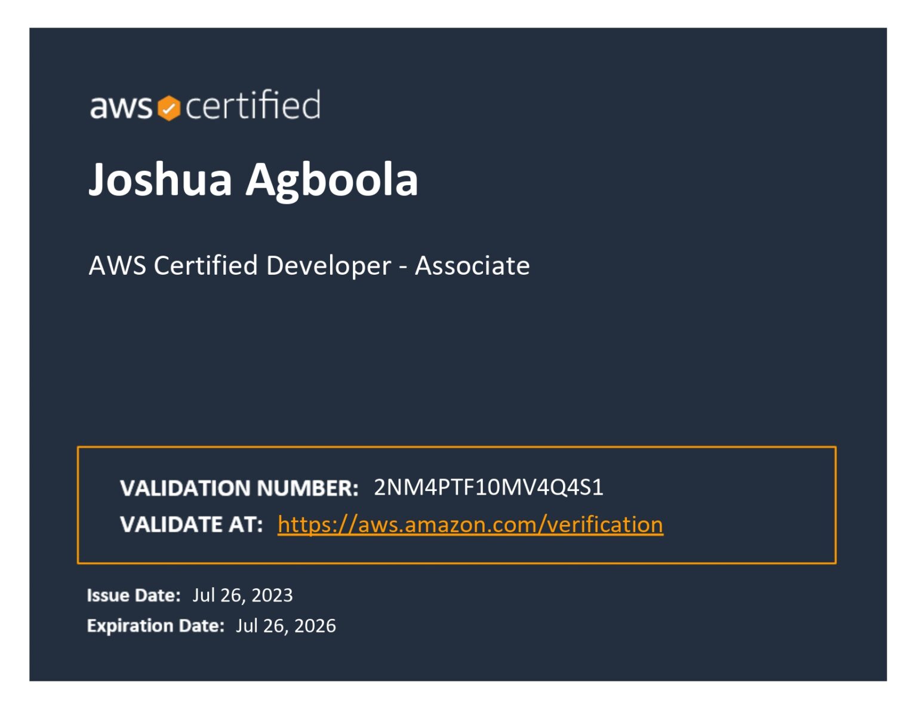917x709 pixels.
Task: Click the "VALIDATE AT:" label
Action: [x=191, y=524]
